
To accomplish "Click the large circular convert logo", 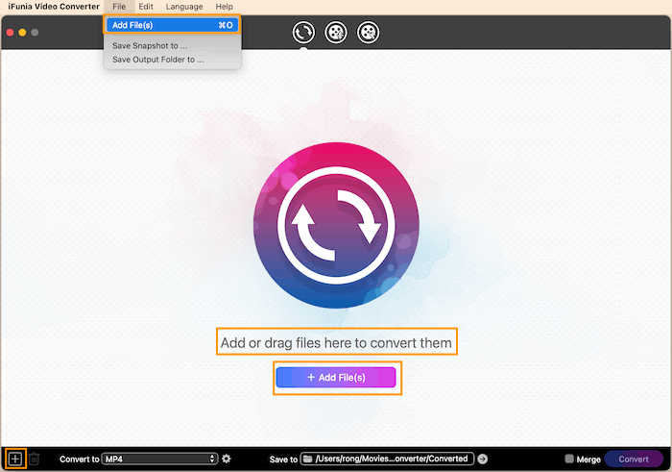I will pos(336,225).
